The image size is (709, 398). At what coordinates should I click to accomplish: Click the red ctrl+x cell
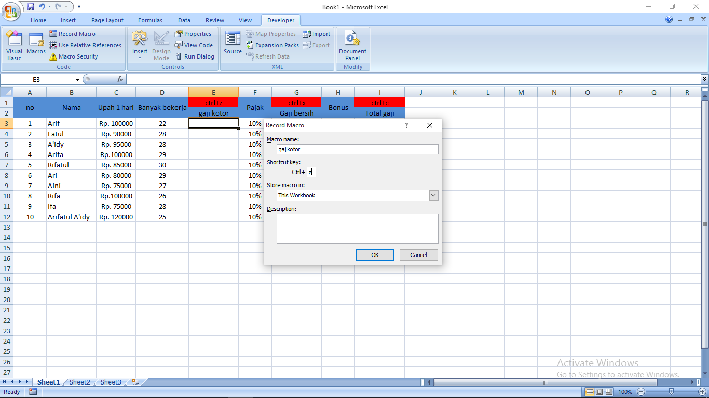(x=296, y=103)
